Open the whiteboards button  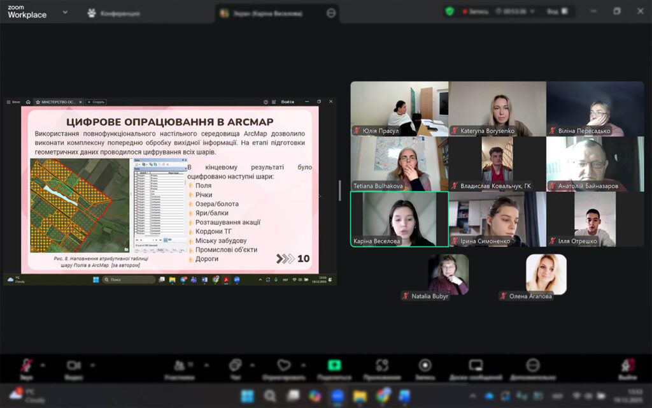476,366
